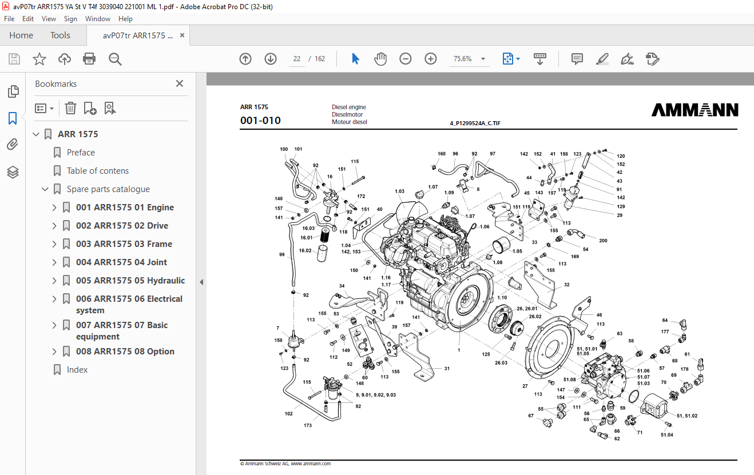Click the Print icon
The image size is (754, 475).
click(x=89, y=59)
